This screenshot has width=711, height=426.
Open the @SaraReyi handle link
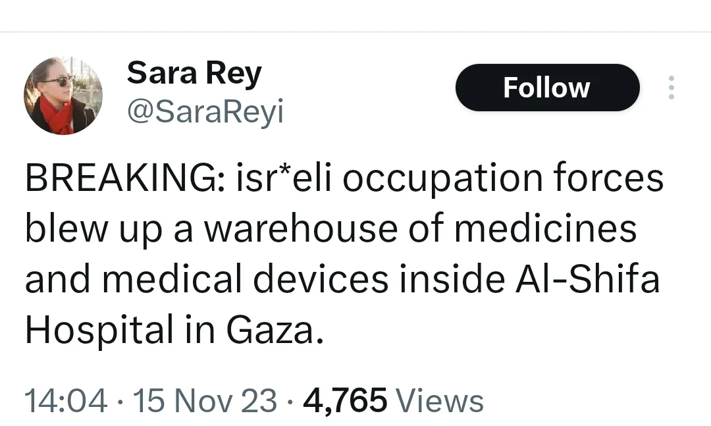(x=205, y=111)
